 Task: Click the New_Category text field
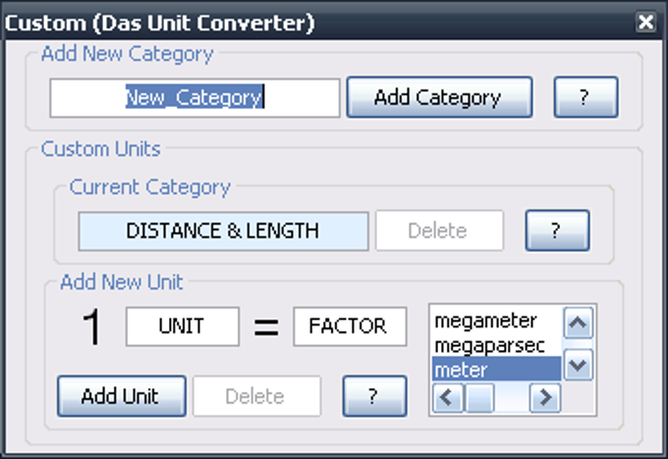tap(195, 97)
